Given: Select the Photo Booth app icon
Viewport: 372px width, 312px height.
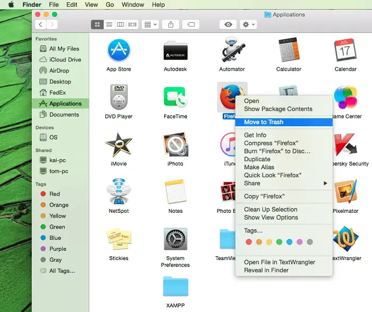Looking at the screenshot, I should click(228, 192).
